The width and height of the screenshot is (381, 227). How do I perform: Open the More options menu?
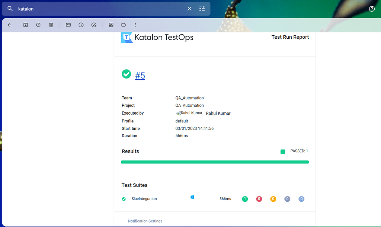click(135, 25)
